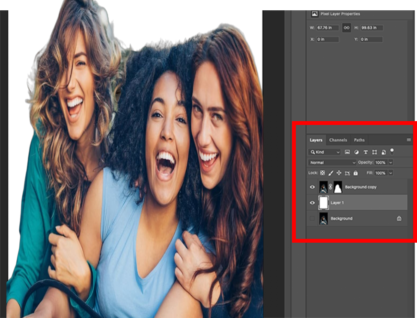Toggle the link between width and height
417x318 pixels.
(x=346, y=28)
